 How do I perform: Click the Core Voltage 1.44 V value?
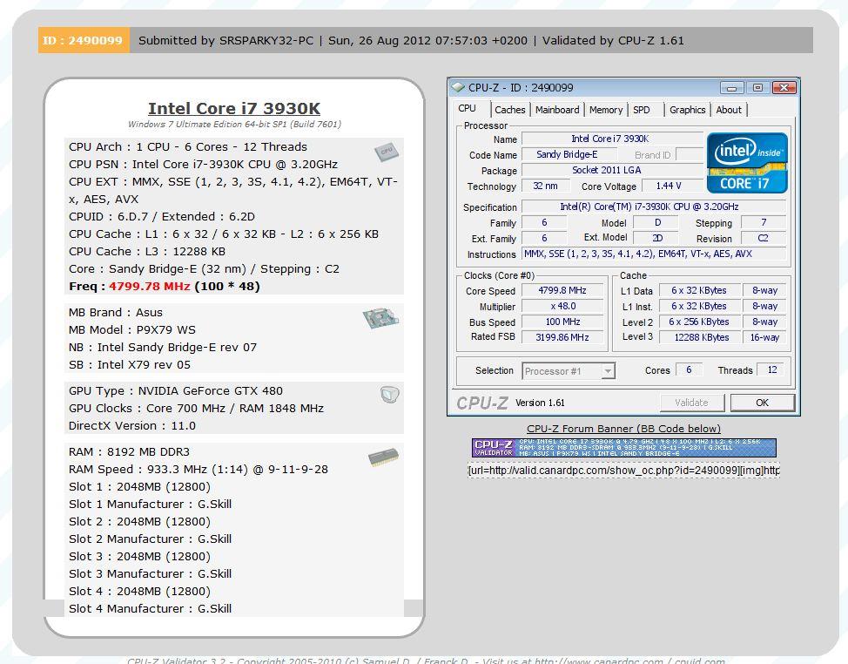click(672, 186)
